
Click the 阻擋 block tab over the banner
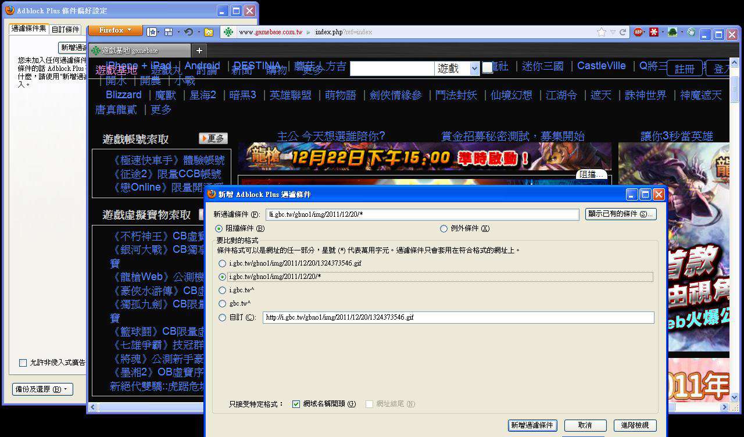coord(592,174)
